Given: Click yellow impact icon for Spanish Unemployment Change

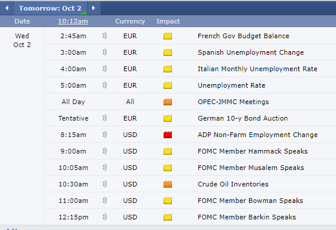Looking at the screenshot, I should coord(168,52).
